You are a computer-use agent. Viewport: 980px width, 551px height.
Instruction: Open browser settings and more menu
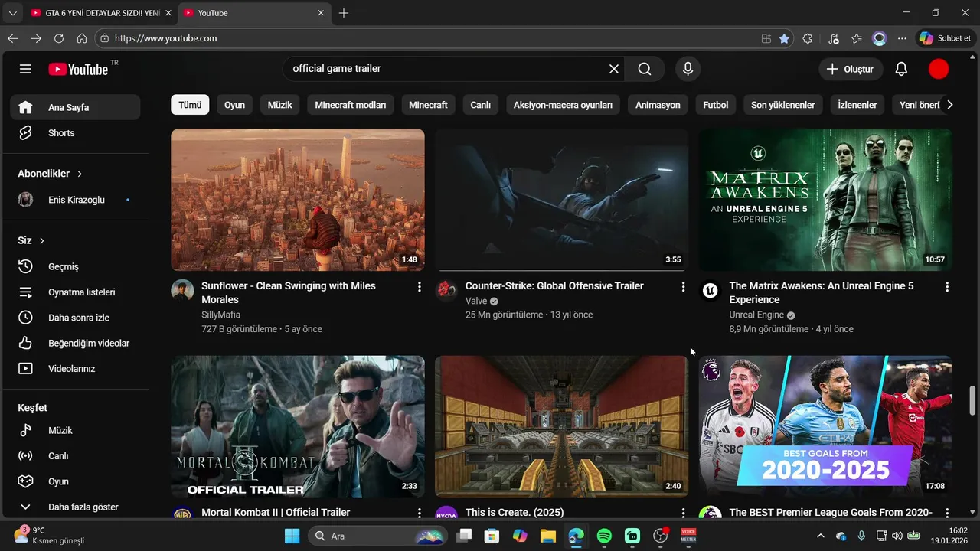[902, 38]
